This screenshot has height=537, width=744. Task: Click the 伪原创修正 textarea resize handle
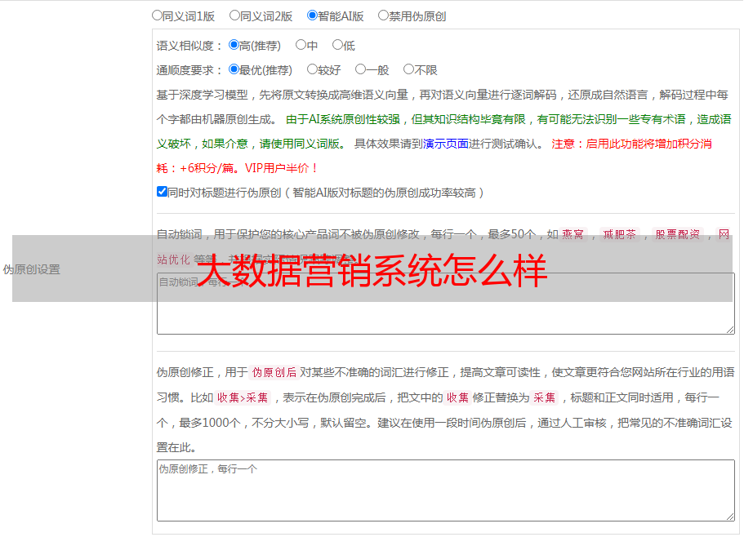tap(730, 517)
